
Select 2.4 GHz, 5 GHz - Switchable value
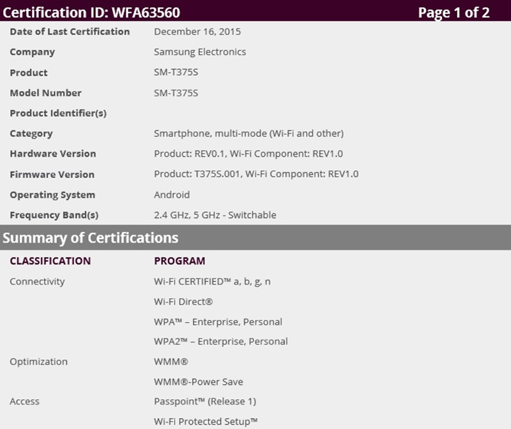(215, 215)
